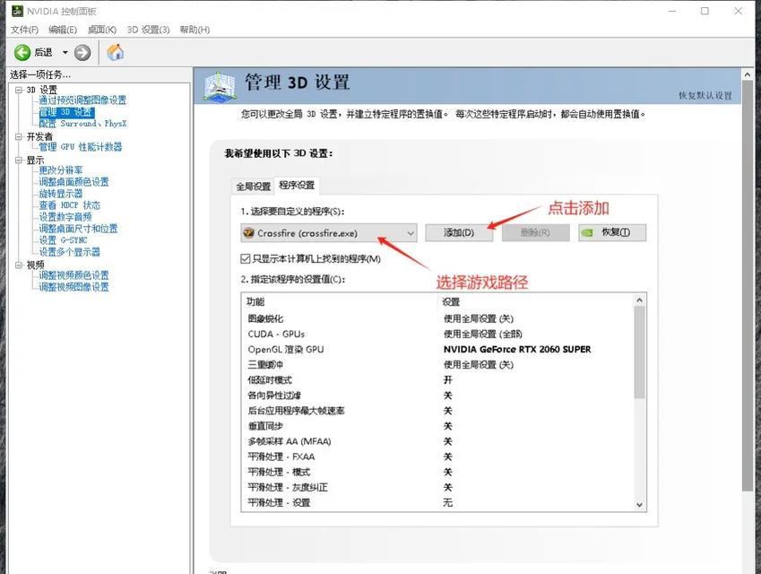Open 设置 G-SYNC page
Screen dimensions: 761x574
[x=63, y=240]
